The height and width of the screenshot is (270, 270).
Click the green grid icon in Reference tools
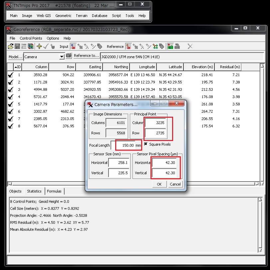coord(155,47)
